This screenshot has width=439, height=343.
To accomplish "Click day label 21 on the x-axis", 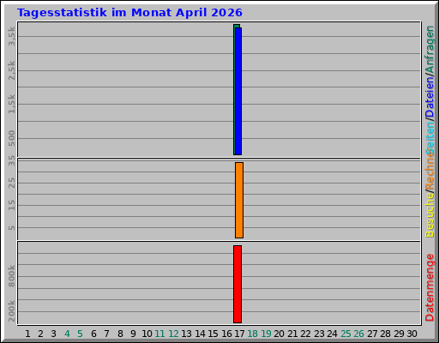I will [x=292, y=334].
